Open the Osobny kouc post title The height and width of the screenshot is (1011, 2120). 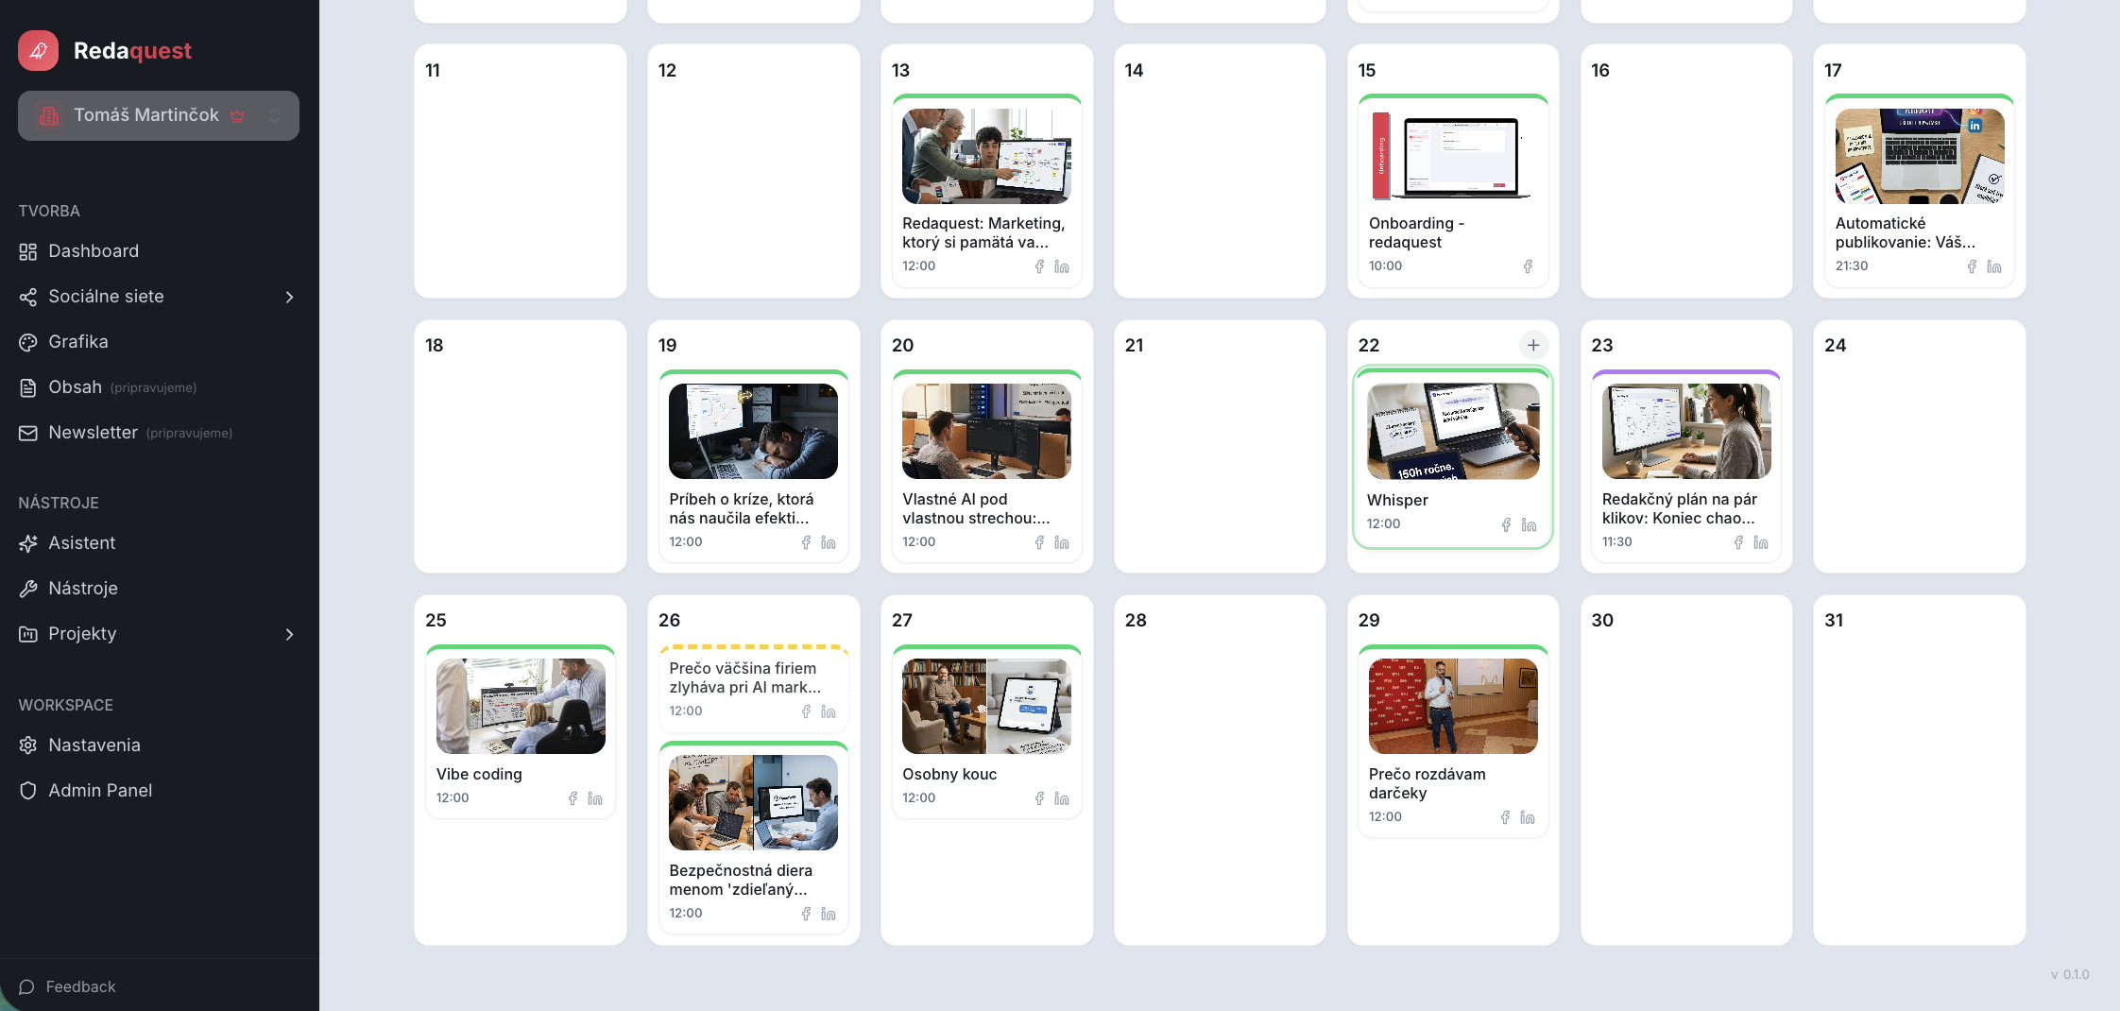[x=949, y=774]
